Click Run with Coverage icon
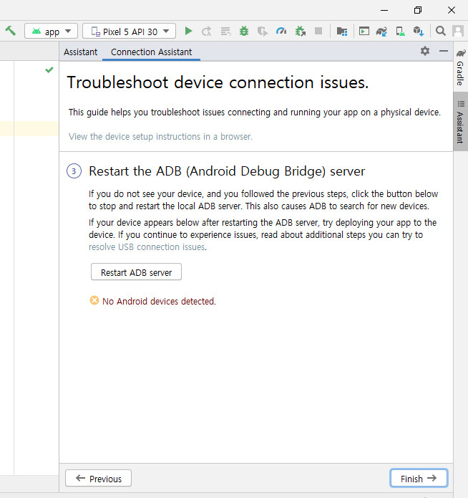The width and height of the screenshot is (468, 498). (x=263, y=31)
